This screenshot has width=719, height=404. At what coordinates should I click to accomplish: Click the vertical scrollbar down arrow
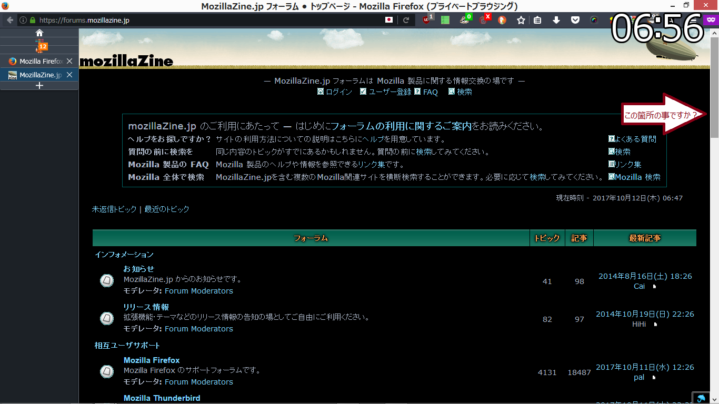(714, 399)
